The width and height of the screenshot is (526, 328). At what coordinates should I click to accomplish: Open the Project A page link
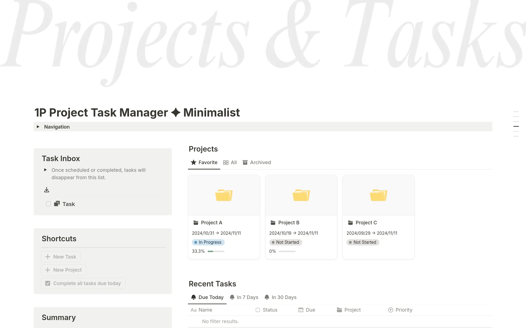211,222
